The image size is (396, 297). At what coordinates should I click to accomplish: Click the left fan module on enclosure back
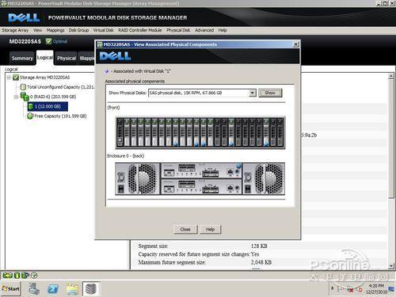(138, 179)
